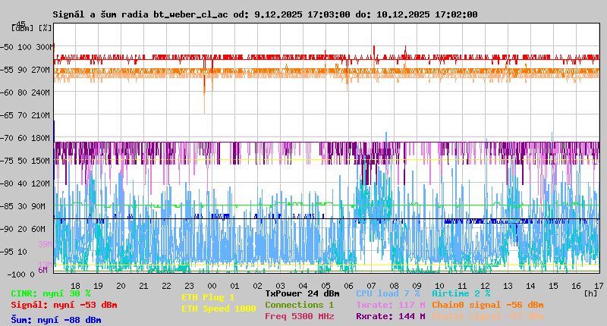This screenshot has height=326, width=607.
Task: Click the ETH Speed 1000 legend text
Action: click(219, 309)
